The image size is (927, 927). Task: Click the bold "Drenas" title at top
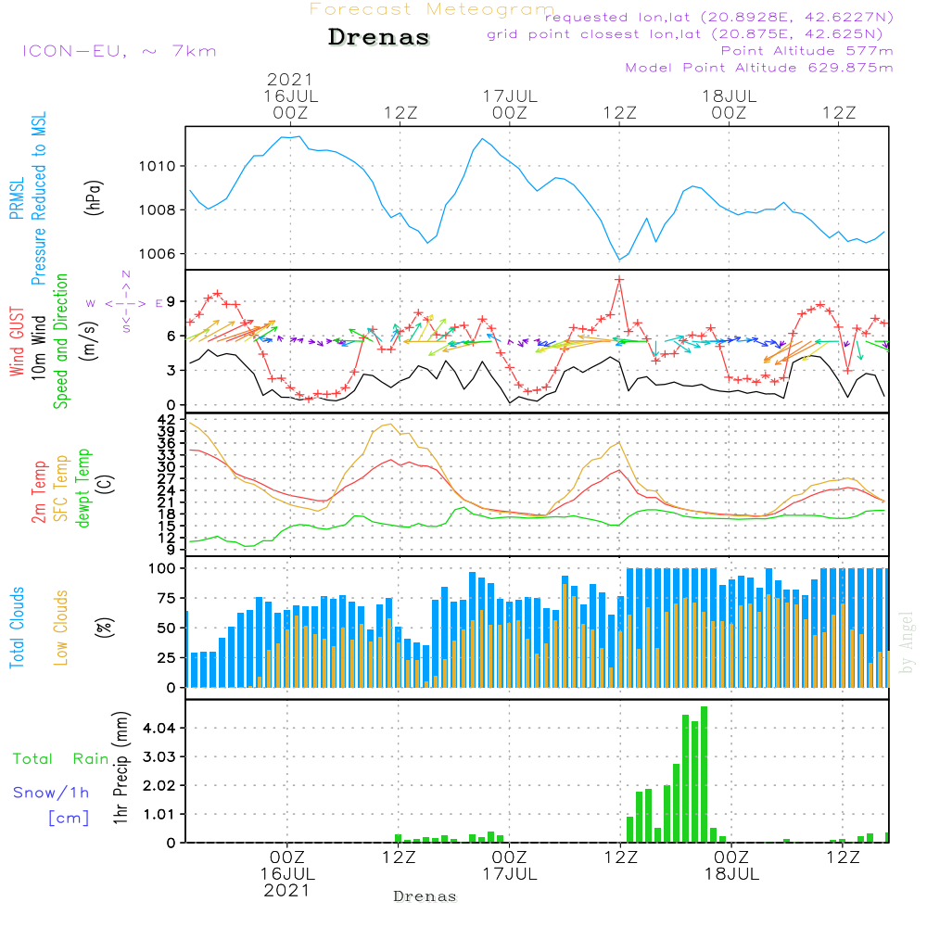pos(378,37)
